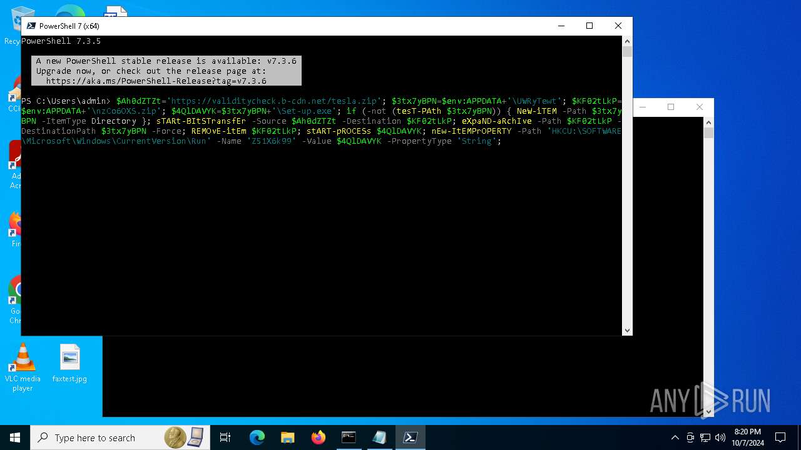Image resolution: width=801 pixels, height=450 pixels.
Task: Click the aka.ms PowerShell-Release URL text
Action: (x=156, y=81)
